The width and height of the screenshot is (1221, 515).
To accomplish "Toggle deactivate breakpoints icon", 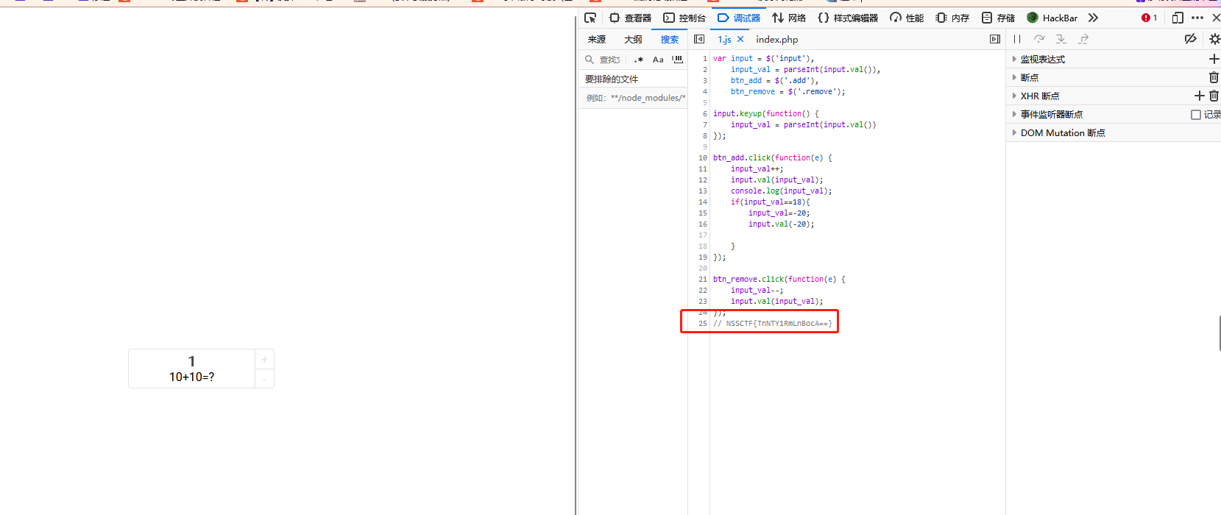I will click(1190, 39).
